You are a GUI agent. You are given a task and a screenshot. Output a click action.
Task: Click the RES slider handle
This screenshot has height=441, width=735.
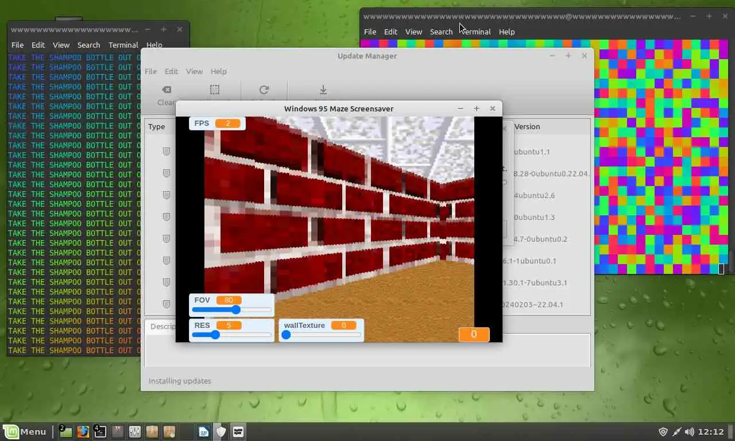point(215,335)
